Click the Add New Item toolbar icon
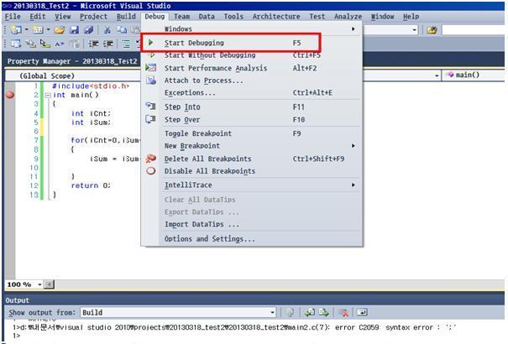Image resolution: width=508 pixels, height=344 pixels. click(x=38, y=30)
